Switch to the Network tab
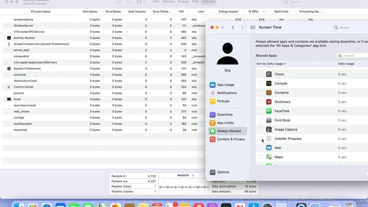 (x=208, y=2)
